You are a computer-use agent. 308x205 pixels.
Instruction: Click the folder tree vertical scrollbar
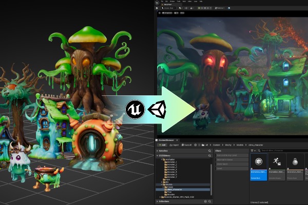tap(211, 179)
